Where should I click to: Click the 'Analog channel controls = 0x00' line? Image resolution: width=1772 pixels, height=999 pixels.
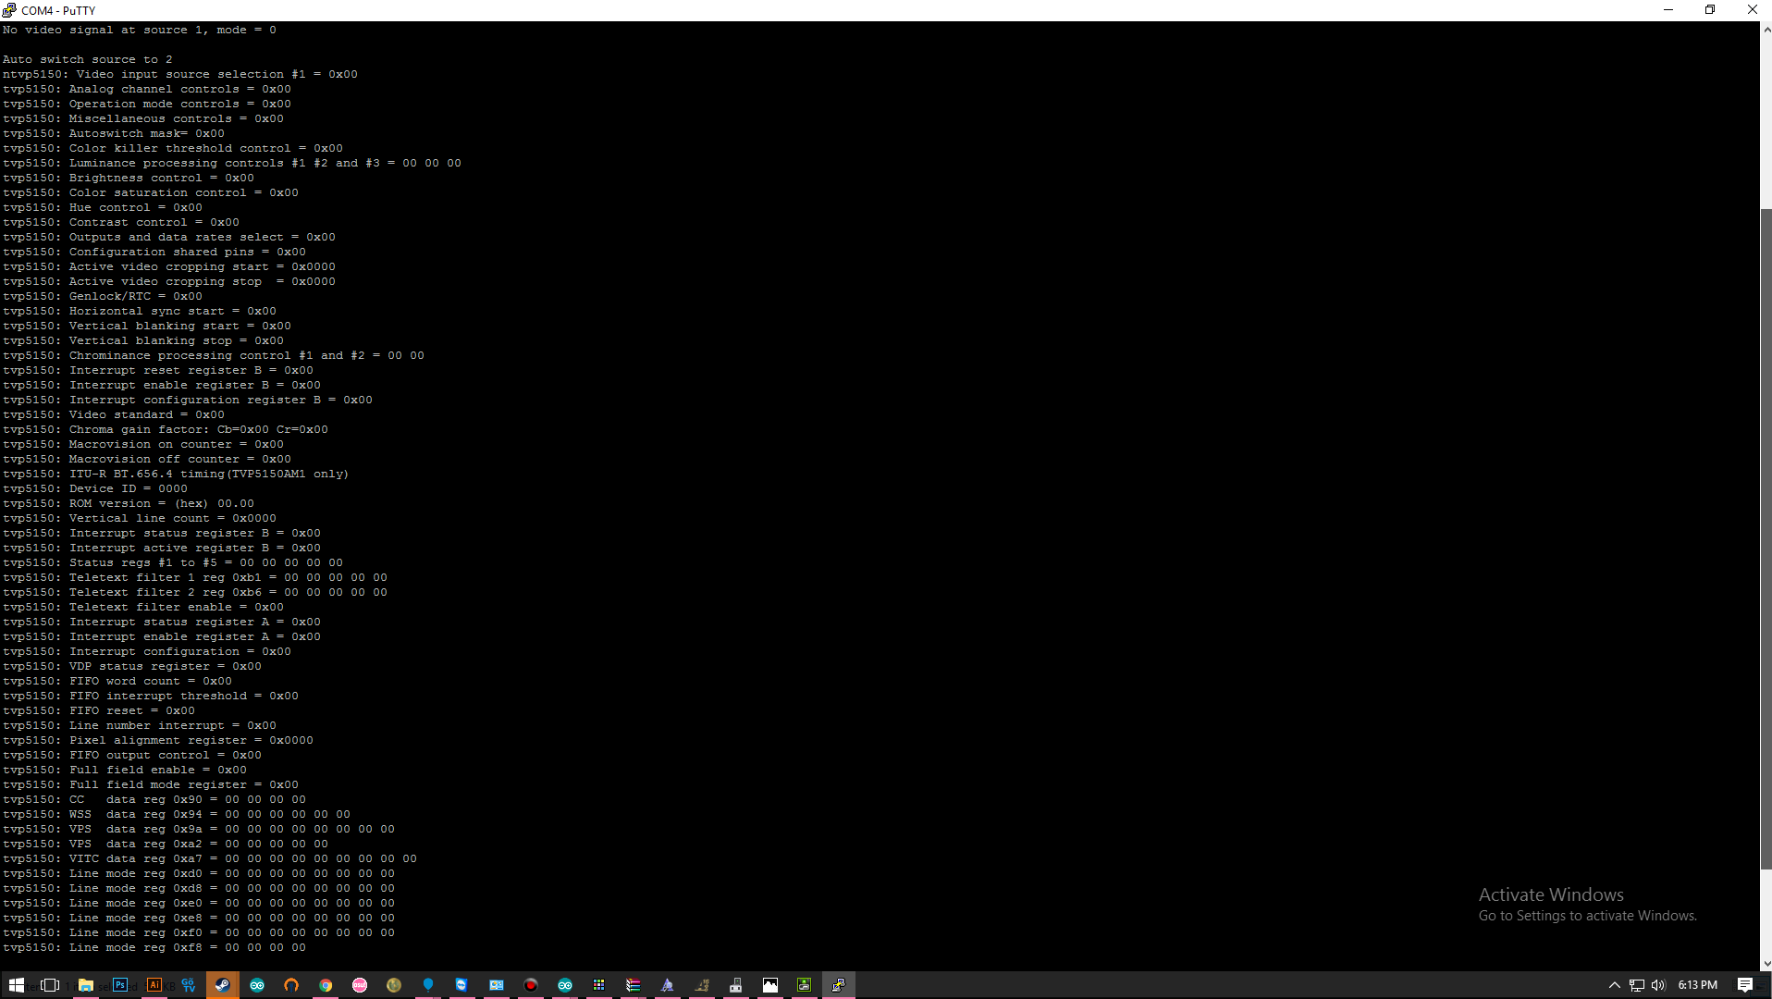pyautogui.click(x=147, y=89)
